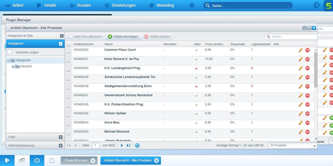Tick checkbox for article W0469250
Image resolution: width=333 pixels, height=166 pixels.
[68, 70]
